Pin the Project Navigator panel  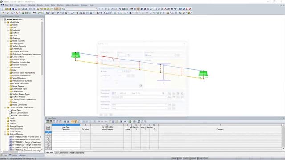[x=40, y=16]
